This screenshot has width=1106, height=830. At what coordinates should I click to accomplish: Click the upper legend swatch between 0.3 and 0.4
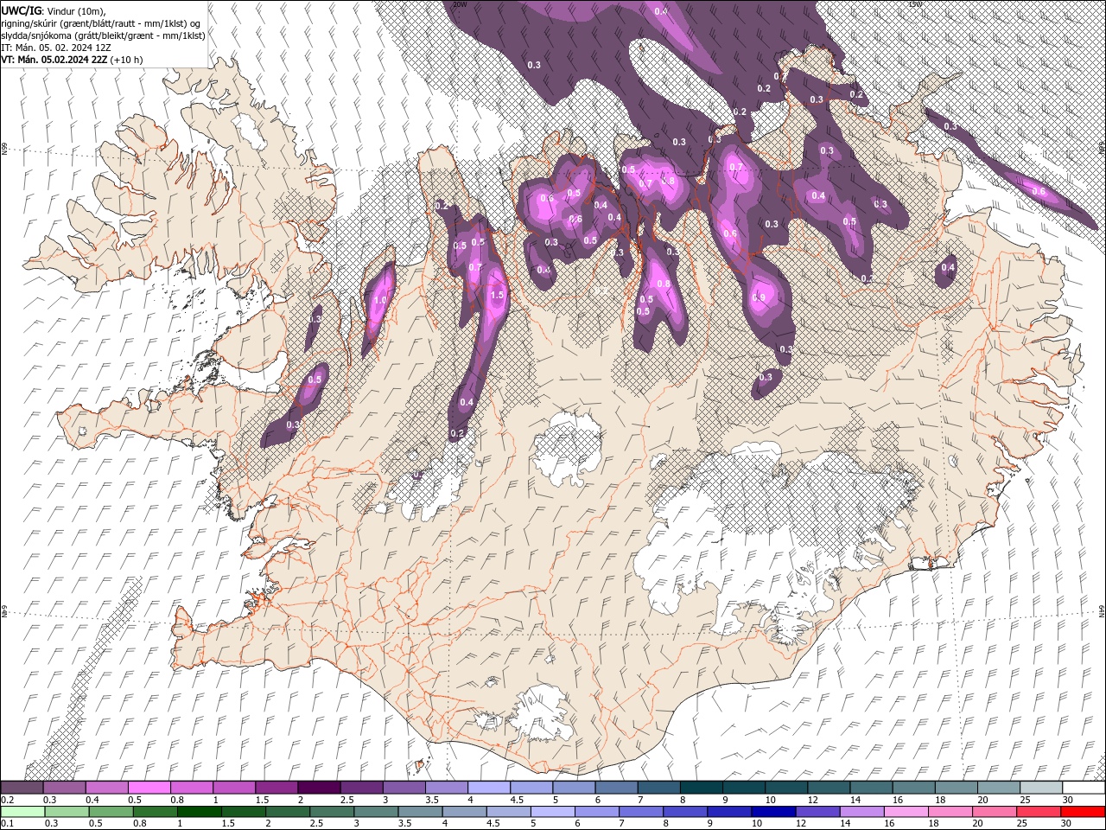pos(65,788)
